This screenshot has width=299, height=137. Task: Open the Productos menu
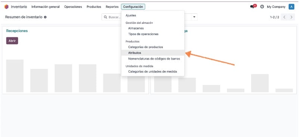coord(94,7)
